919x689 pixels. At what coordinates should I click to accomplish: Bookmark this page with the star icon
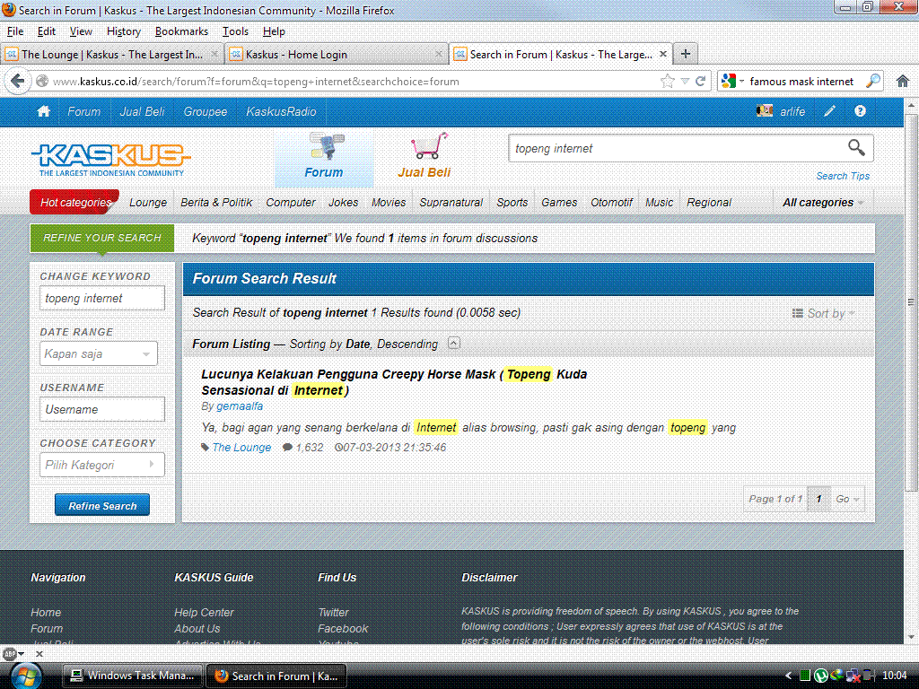[667, 82]
